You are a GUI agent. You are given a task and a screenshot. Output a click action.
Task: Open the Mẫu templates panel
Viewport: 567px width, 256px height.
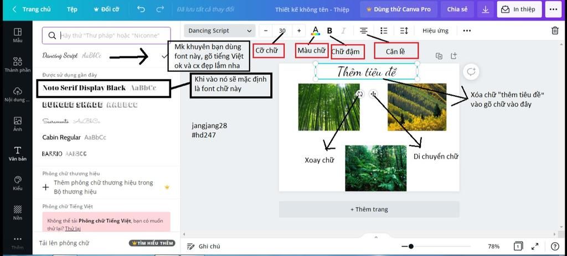[x=17, y=35]
